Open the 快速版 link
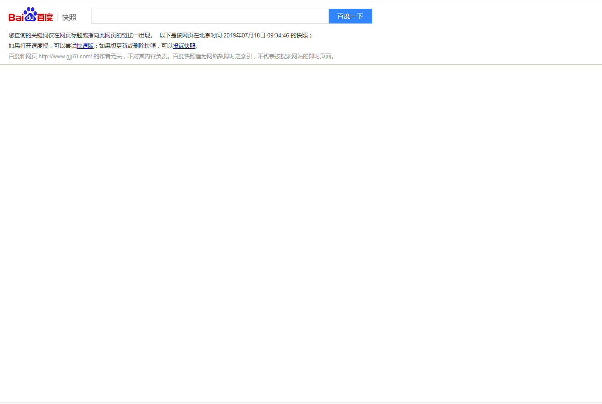Viewport: 602px width, 404px height. tap(85, 46)
